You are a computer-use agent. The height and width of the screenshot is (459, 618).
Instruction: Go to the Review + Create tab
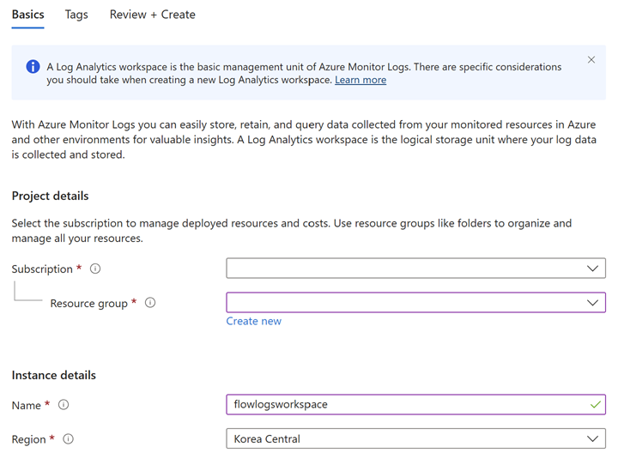(x=153, y=15)
